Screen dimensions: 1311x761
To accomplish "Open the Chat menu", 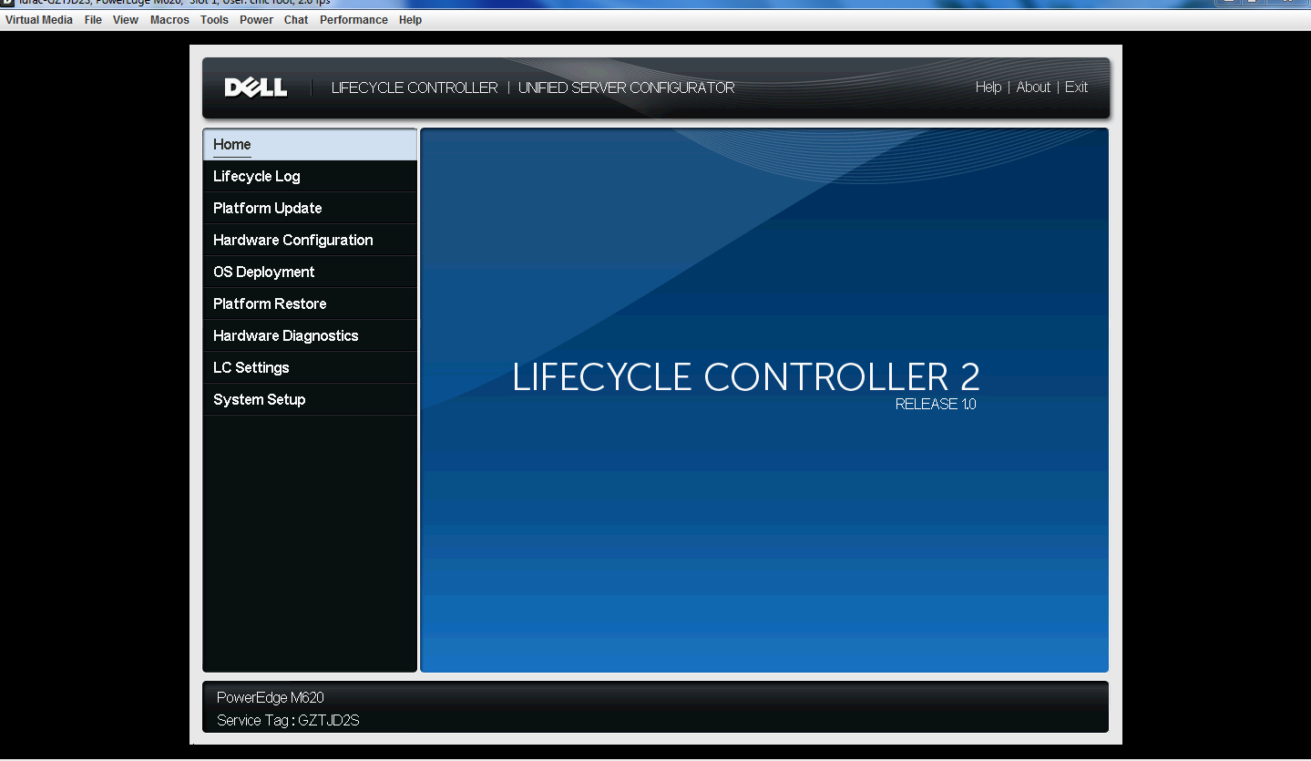I will [x=296, y=20].
